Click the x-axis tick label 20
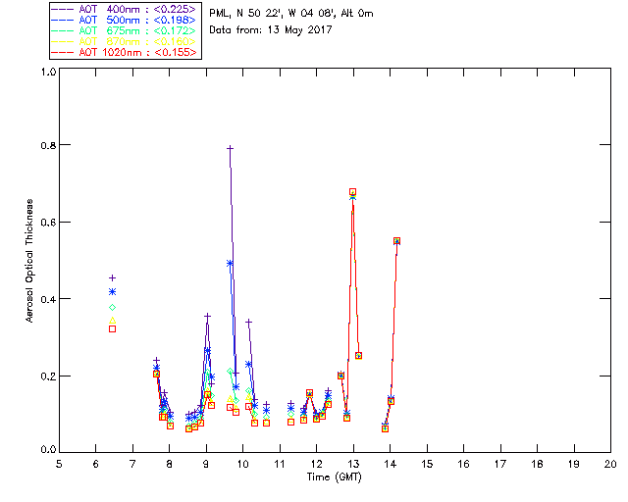This screenshot has width=628, height=502. click(610, 464)
